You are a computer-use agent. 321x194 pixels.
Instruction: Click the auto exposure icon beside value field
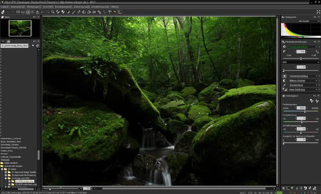pyautogui.click(x=317, y=52)
